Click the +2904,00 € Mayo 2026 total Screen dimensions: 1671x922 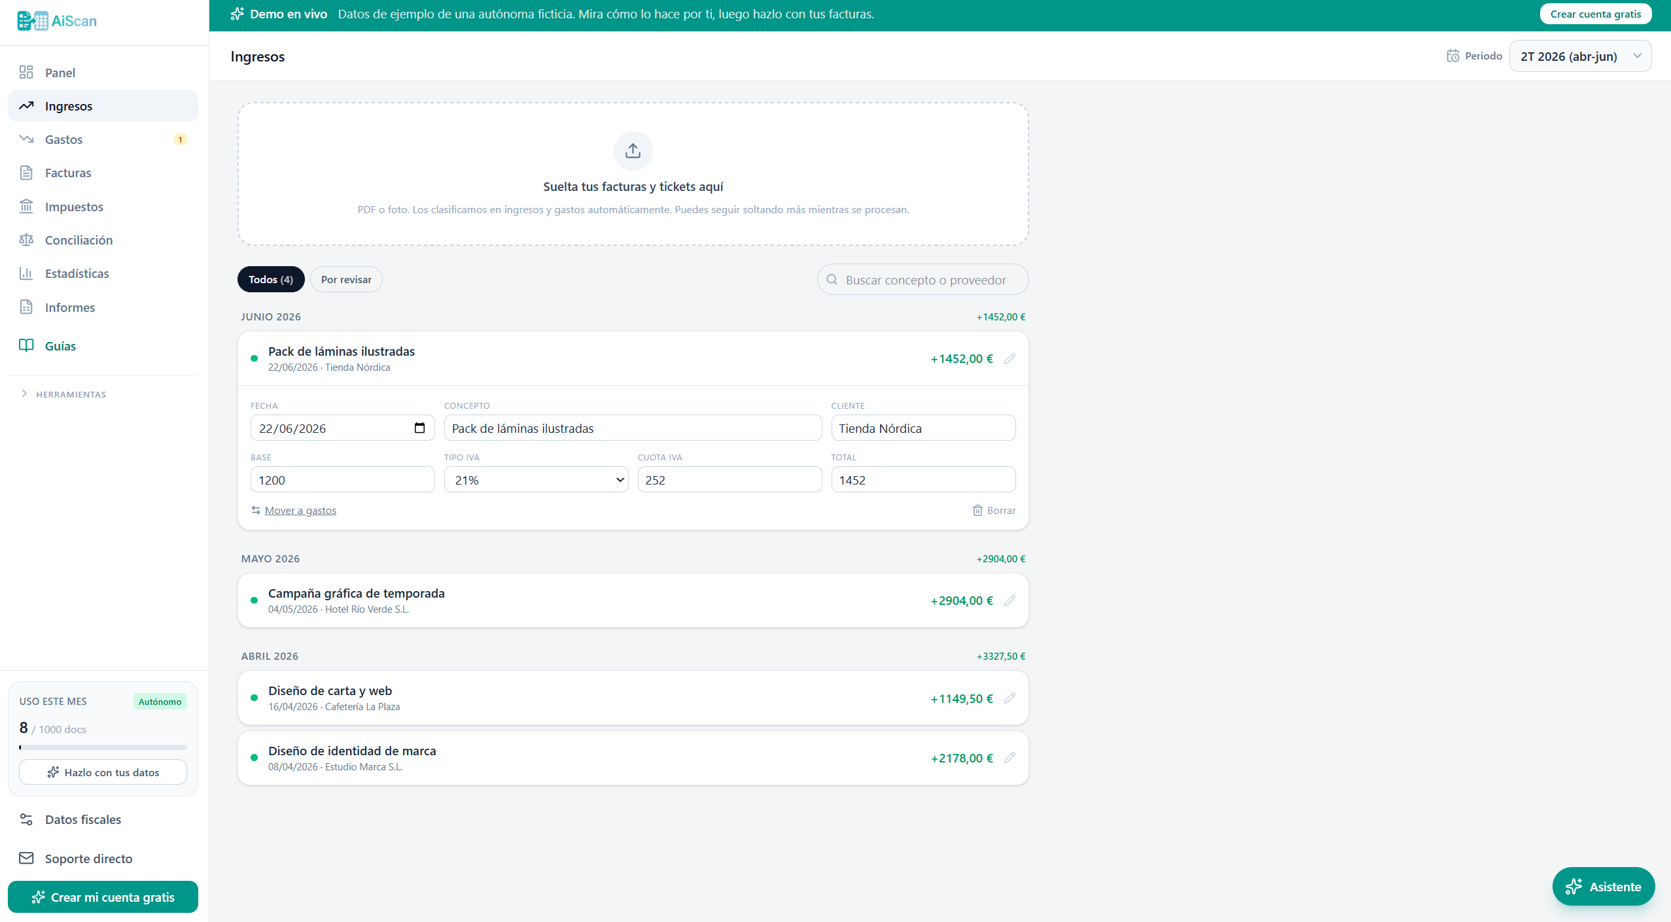tap(1000, 558)
